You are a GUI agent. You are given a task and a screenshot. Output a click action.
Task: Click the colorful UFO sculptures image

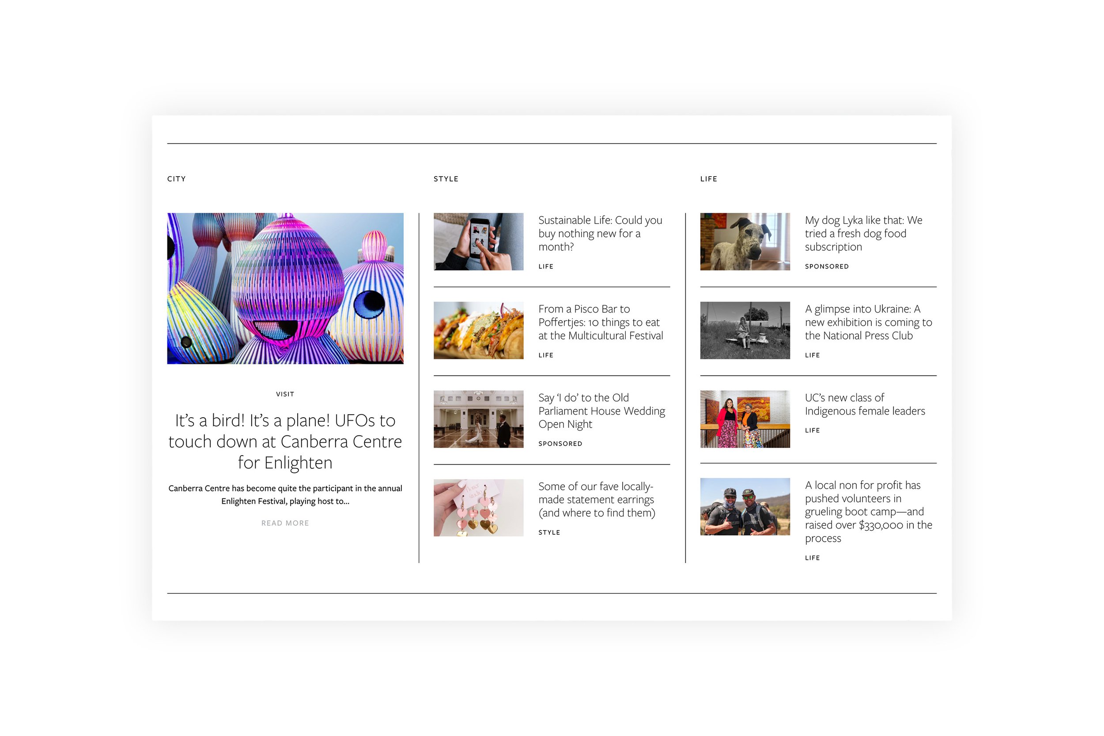tap(285, 288)
